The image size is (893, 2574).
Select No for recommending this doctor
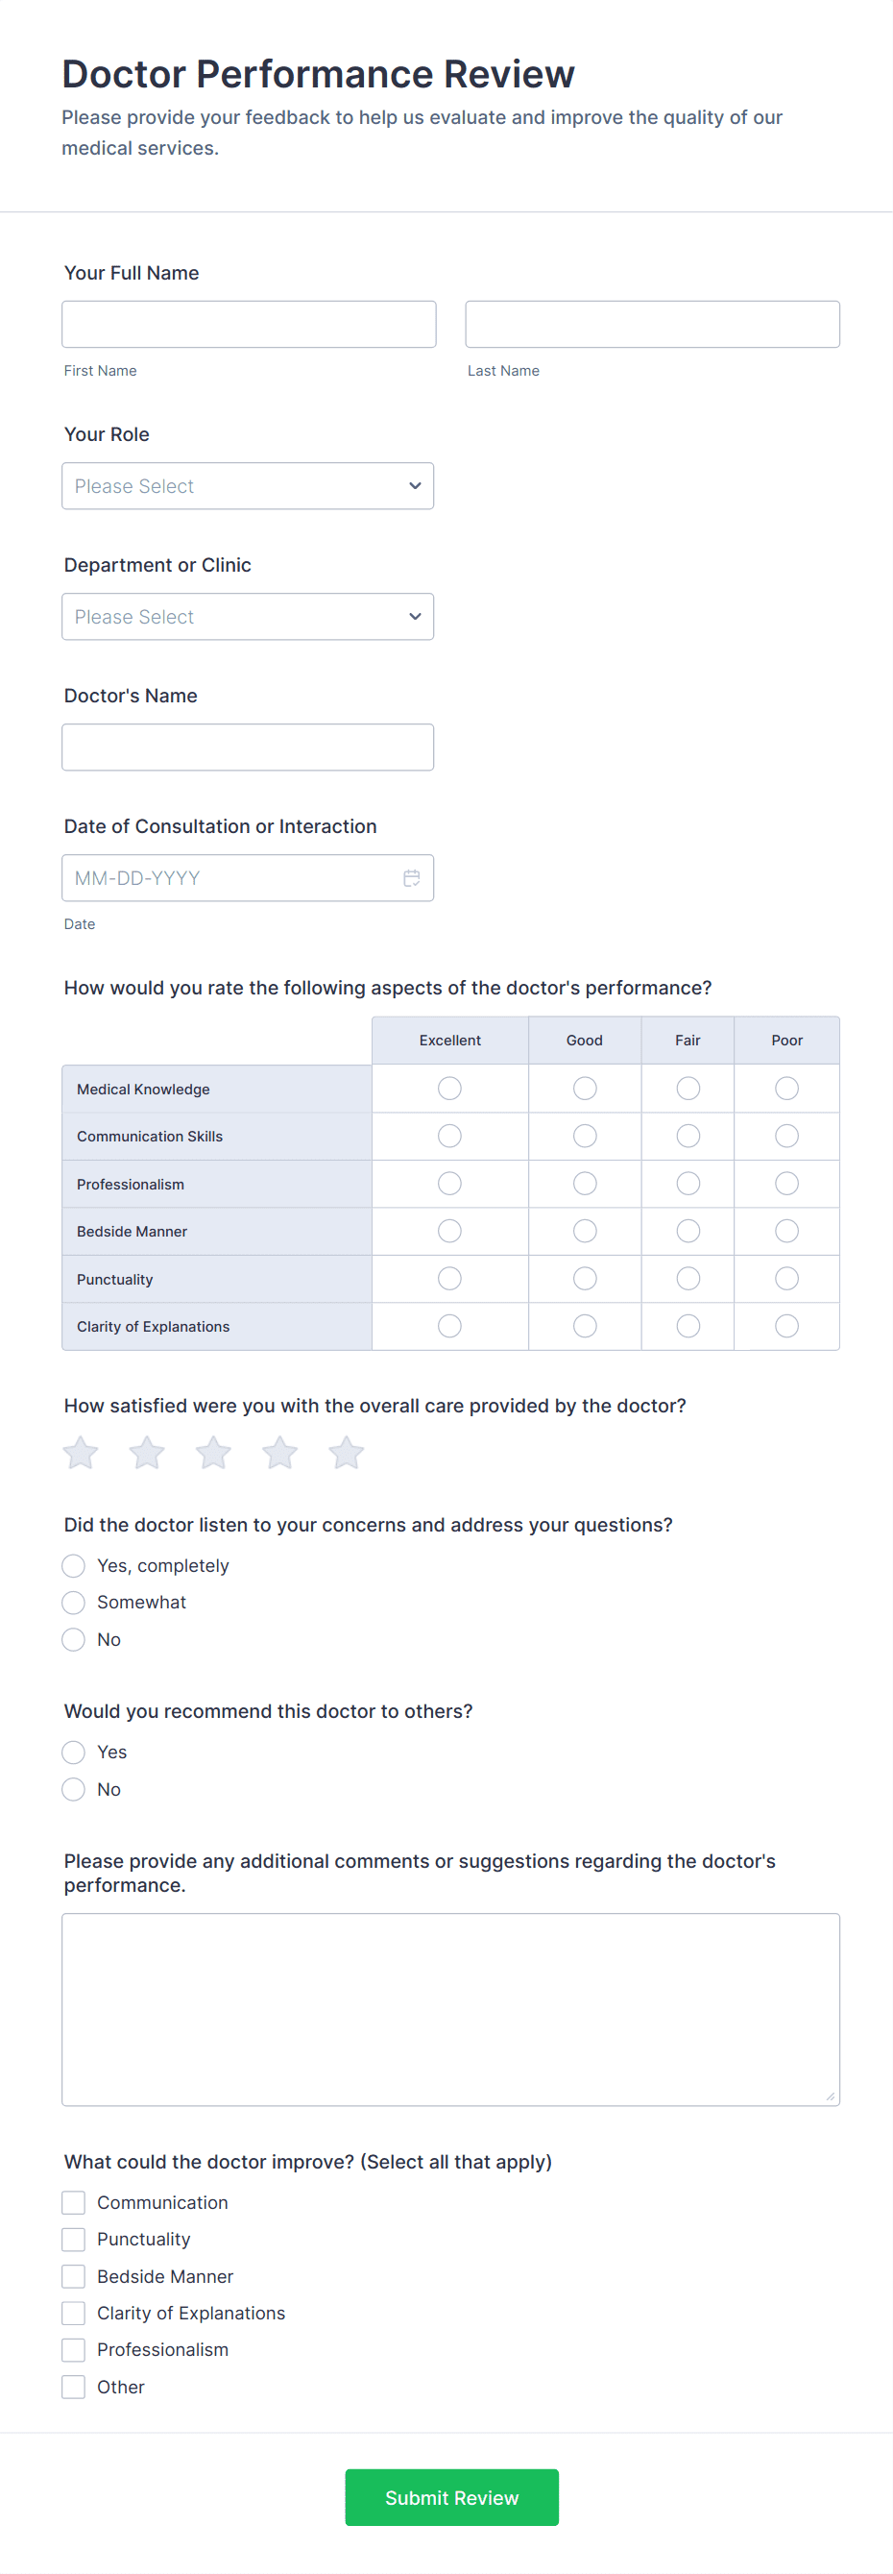(74, 1789)
